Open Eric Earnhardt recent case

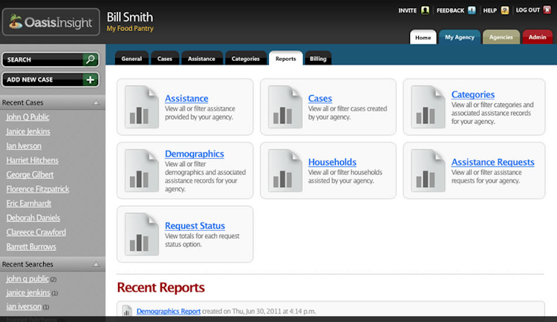pos(29,203)
